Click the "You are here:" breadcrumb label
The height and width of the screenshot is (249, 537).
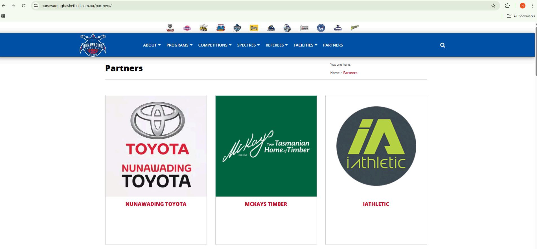(340, 65)
